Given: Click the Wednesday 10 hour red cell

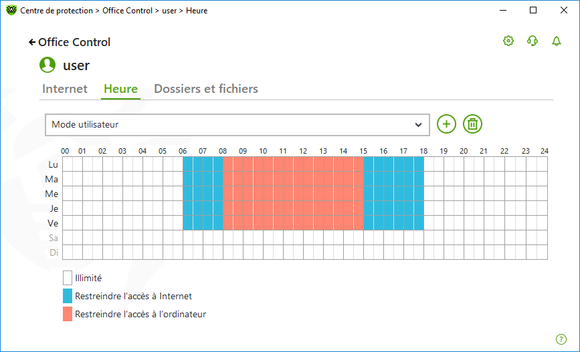Looking at the screenshot, I should point(268,194).
